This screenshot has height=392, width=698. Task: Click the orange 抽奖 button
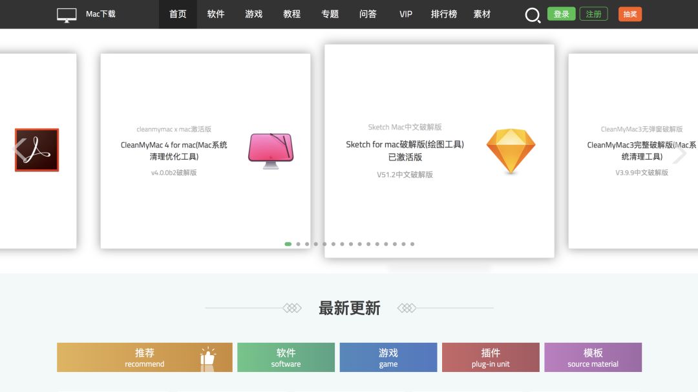pos(630,14)
